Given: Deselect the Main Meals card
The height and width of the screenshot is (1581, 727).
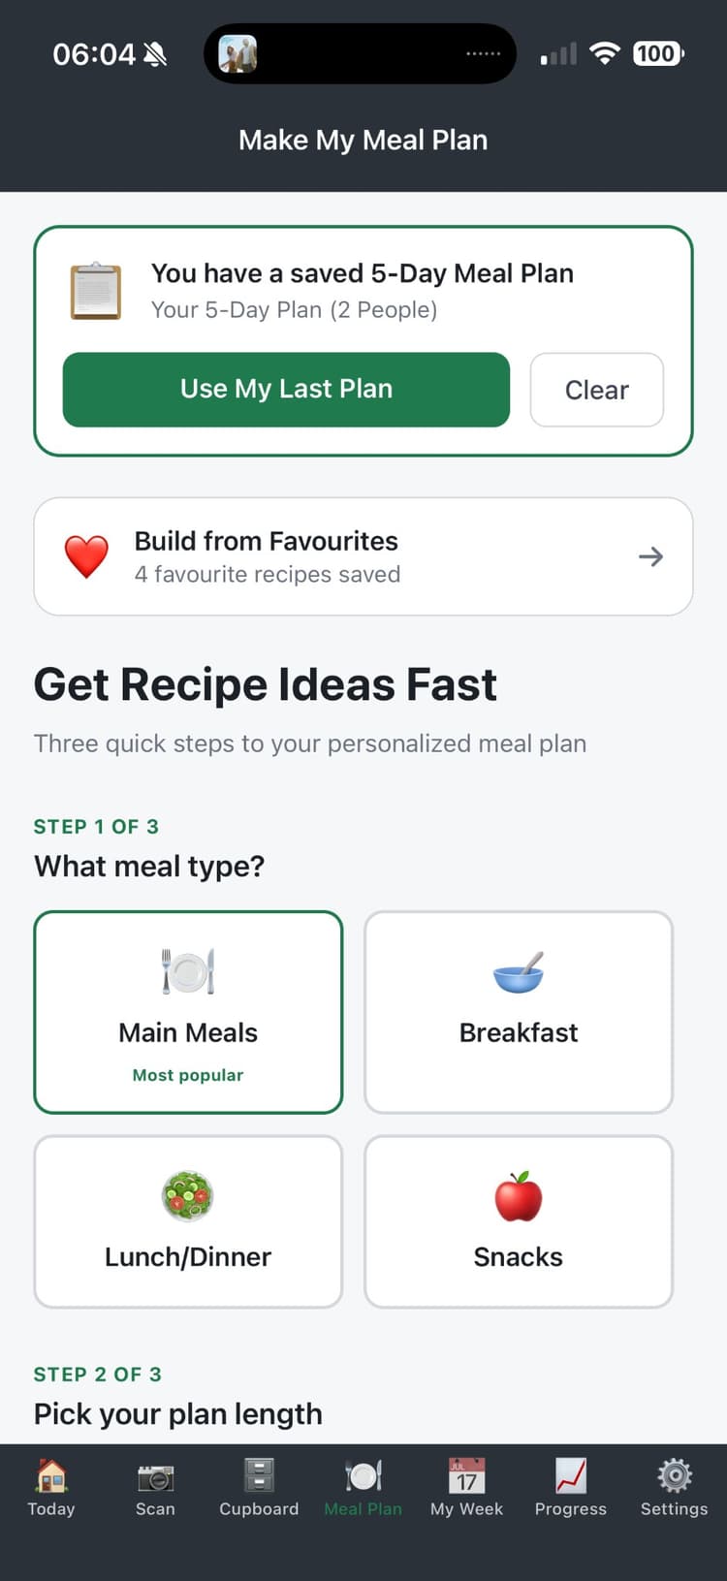Looking at the screenshot, I should point(188,1012).
